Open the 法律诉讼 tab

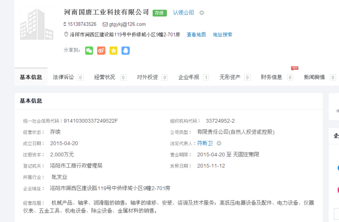click(64, 77)
